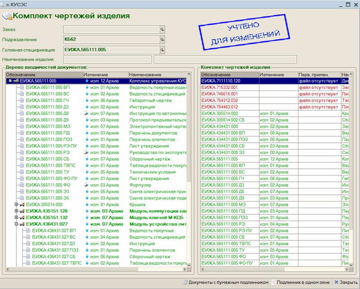
Task: Click 'Документы с бумажным подлинником' button
Action: 225,282
